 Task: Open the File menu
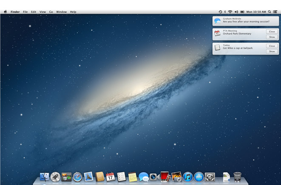click(x=26, y=12)
